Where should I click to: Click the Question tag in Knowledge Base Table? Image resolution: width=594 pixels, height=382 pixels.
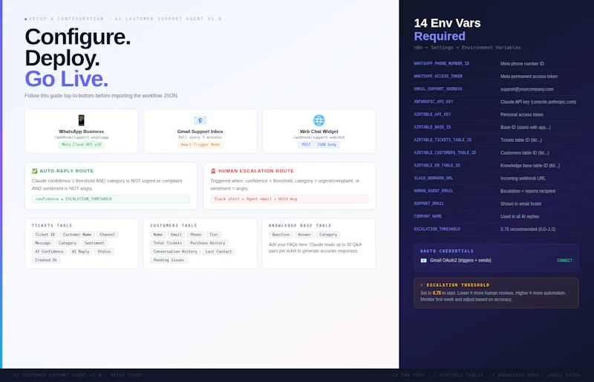[x=281, y=234]
